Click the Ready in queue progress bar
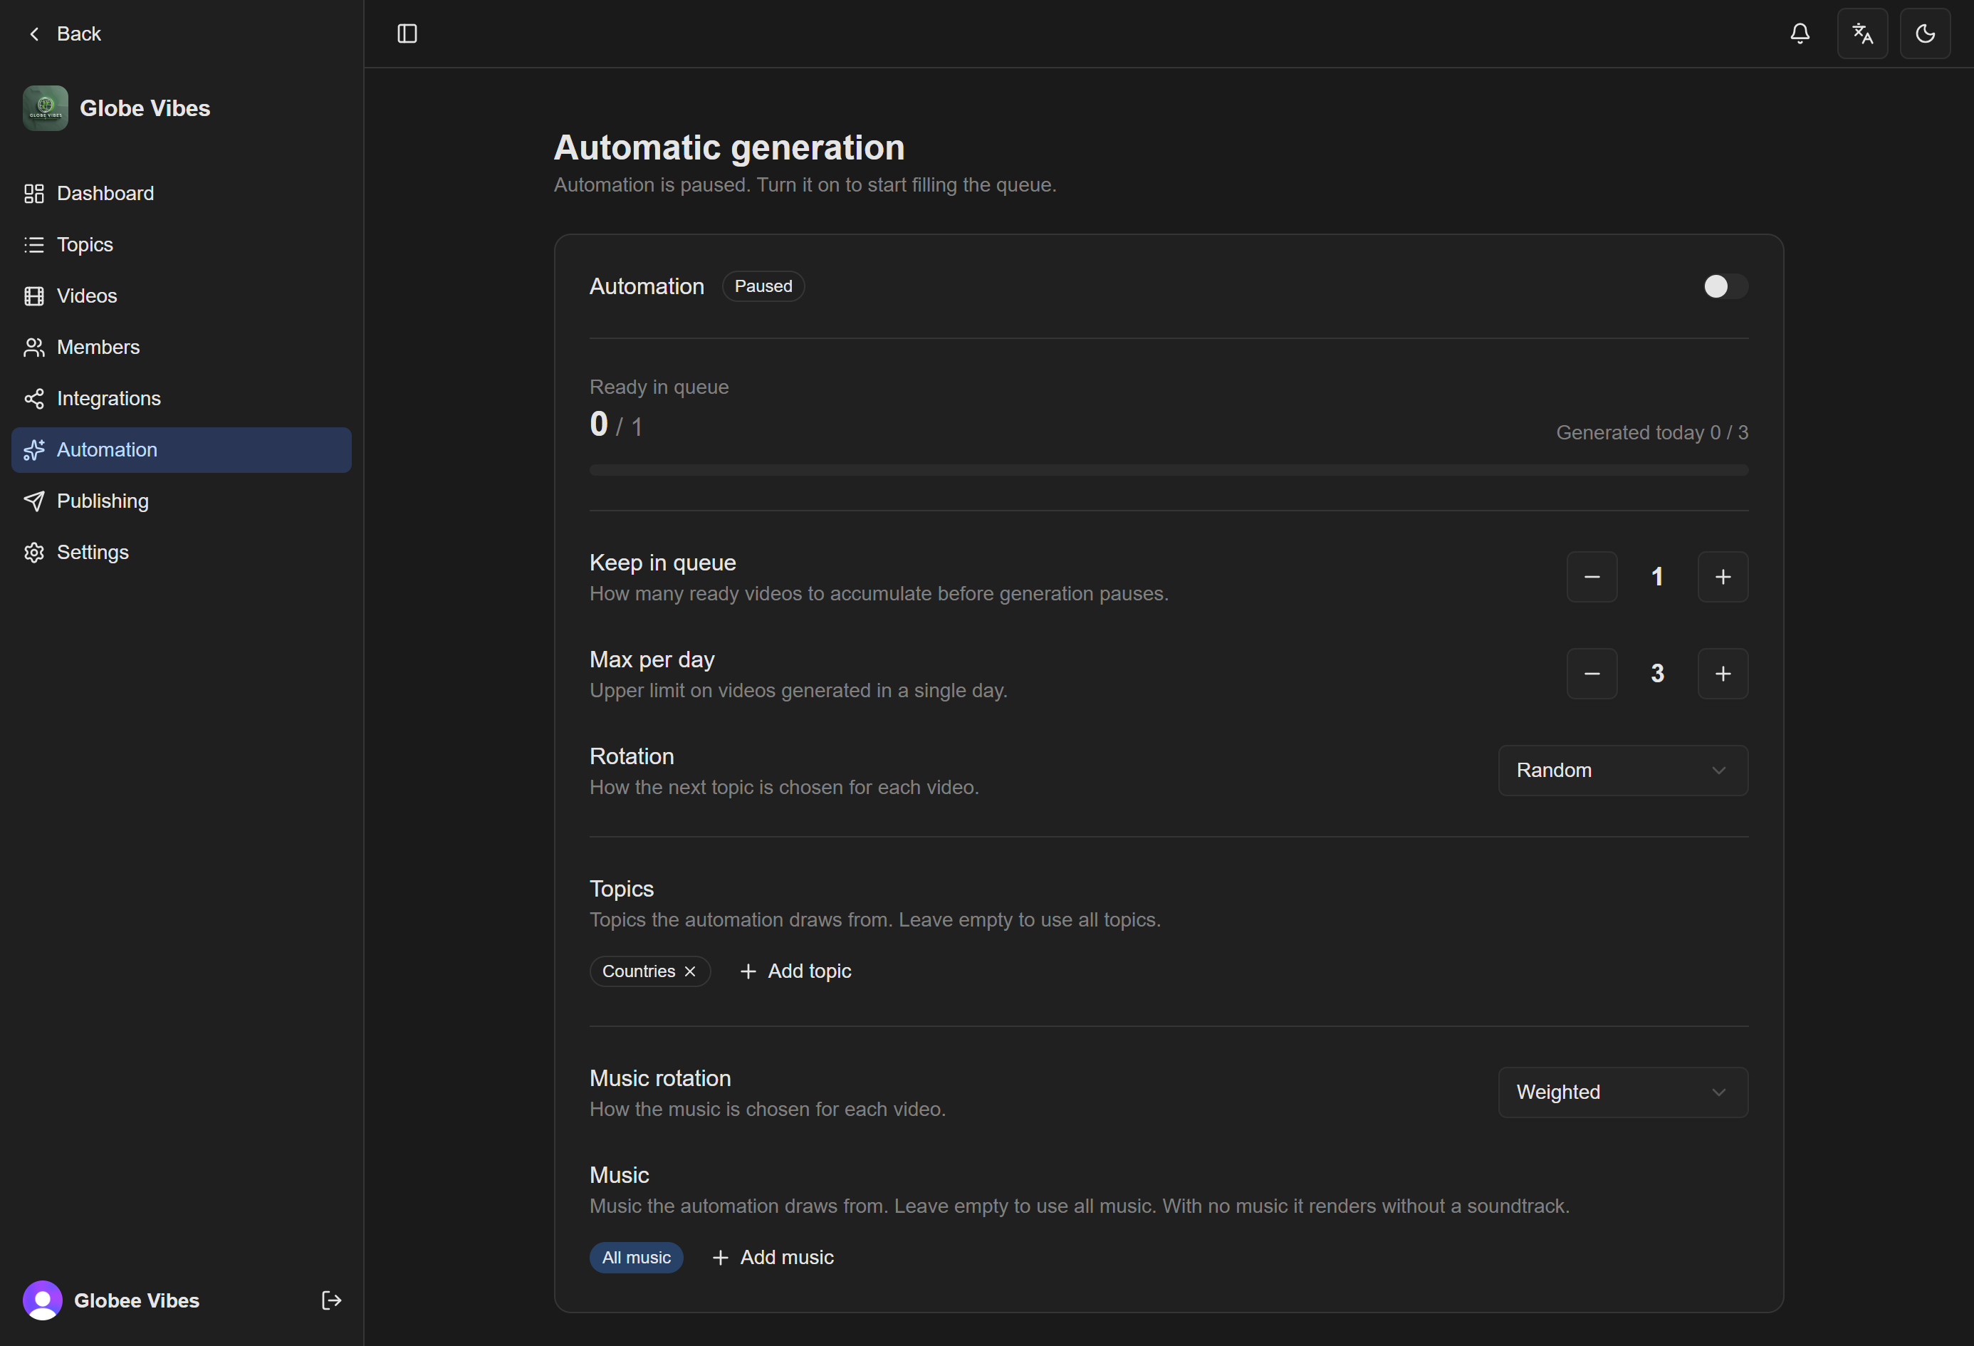The image size is (1974, 1346). point(1169,469)
